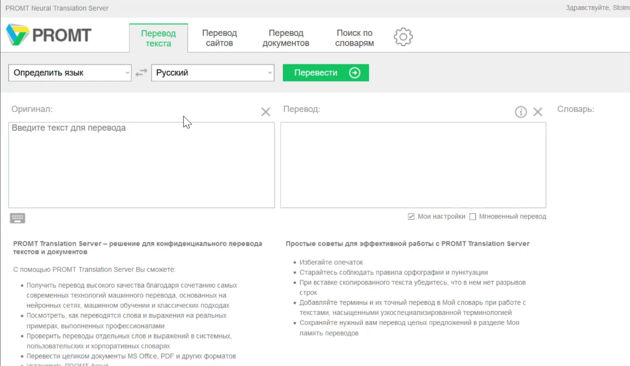Clear the translation with the X

pos(537,112)
